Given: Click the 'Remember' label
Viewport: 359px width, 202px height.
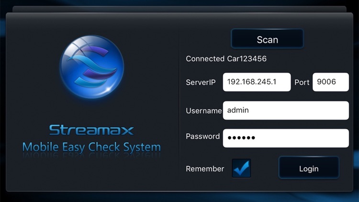Looking at the screenshot, I should (205, 169).
